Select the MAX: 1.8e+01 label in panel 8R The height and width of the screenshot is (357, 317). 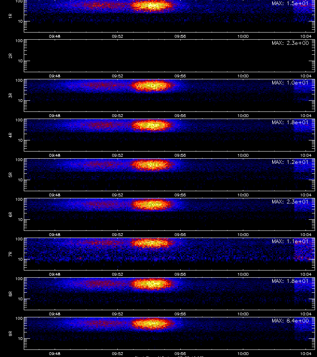[x=290, y=281]
